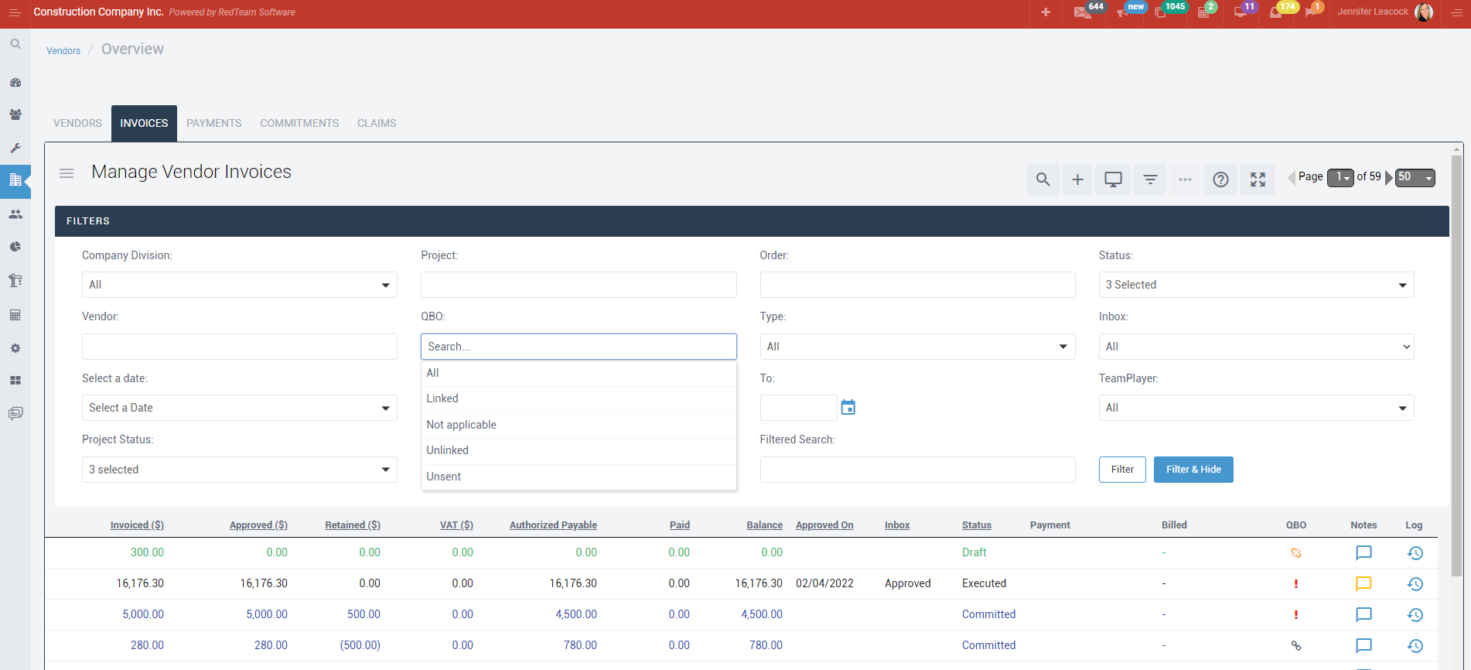The image size is (1471, 670).
Task: Switch to the PAYMENTS tab
Action: pos(213,123)
